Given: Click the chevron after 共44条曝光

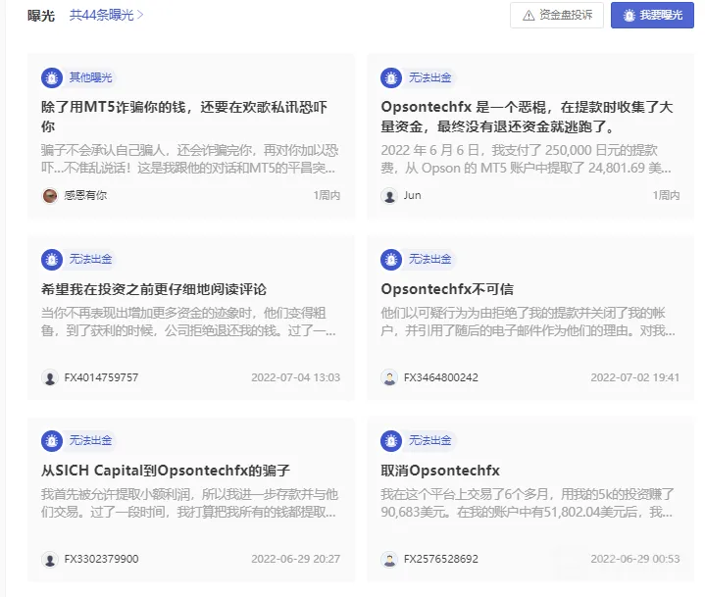Looking at the screenshot, I should 140,16.
